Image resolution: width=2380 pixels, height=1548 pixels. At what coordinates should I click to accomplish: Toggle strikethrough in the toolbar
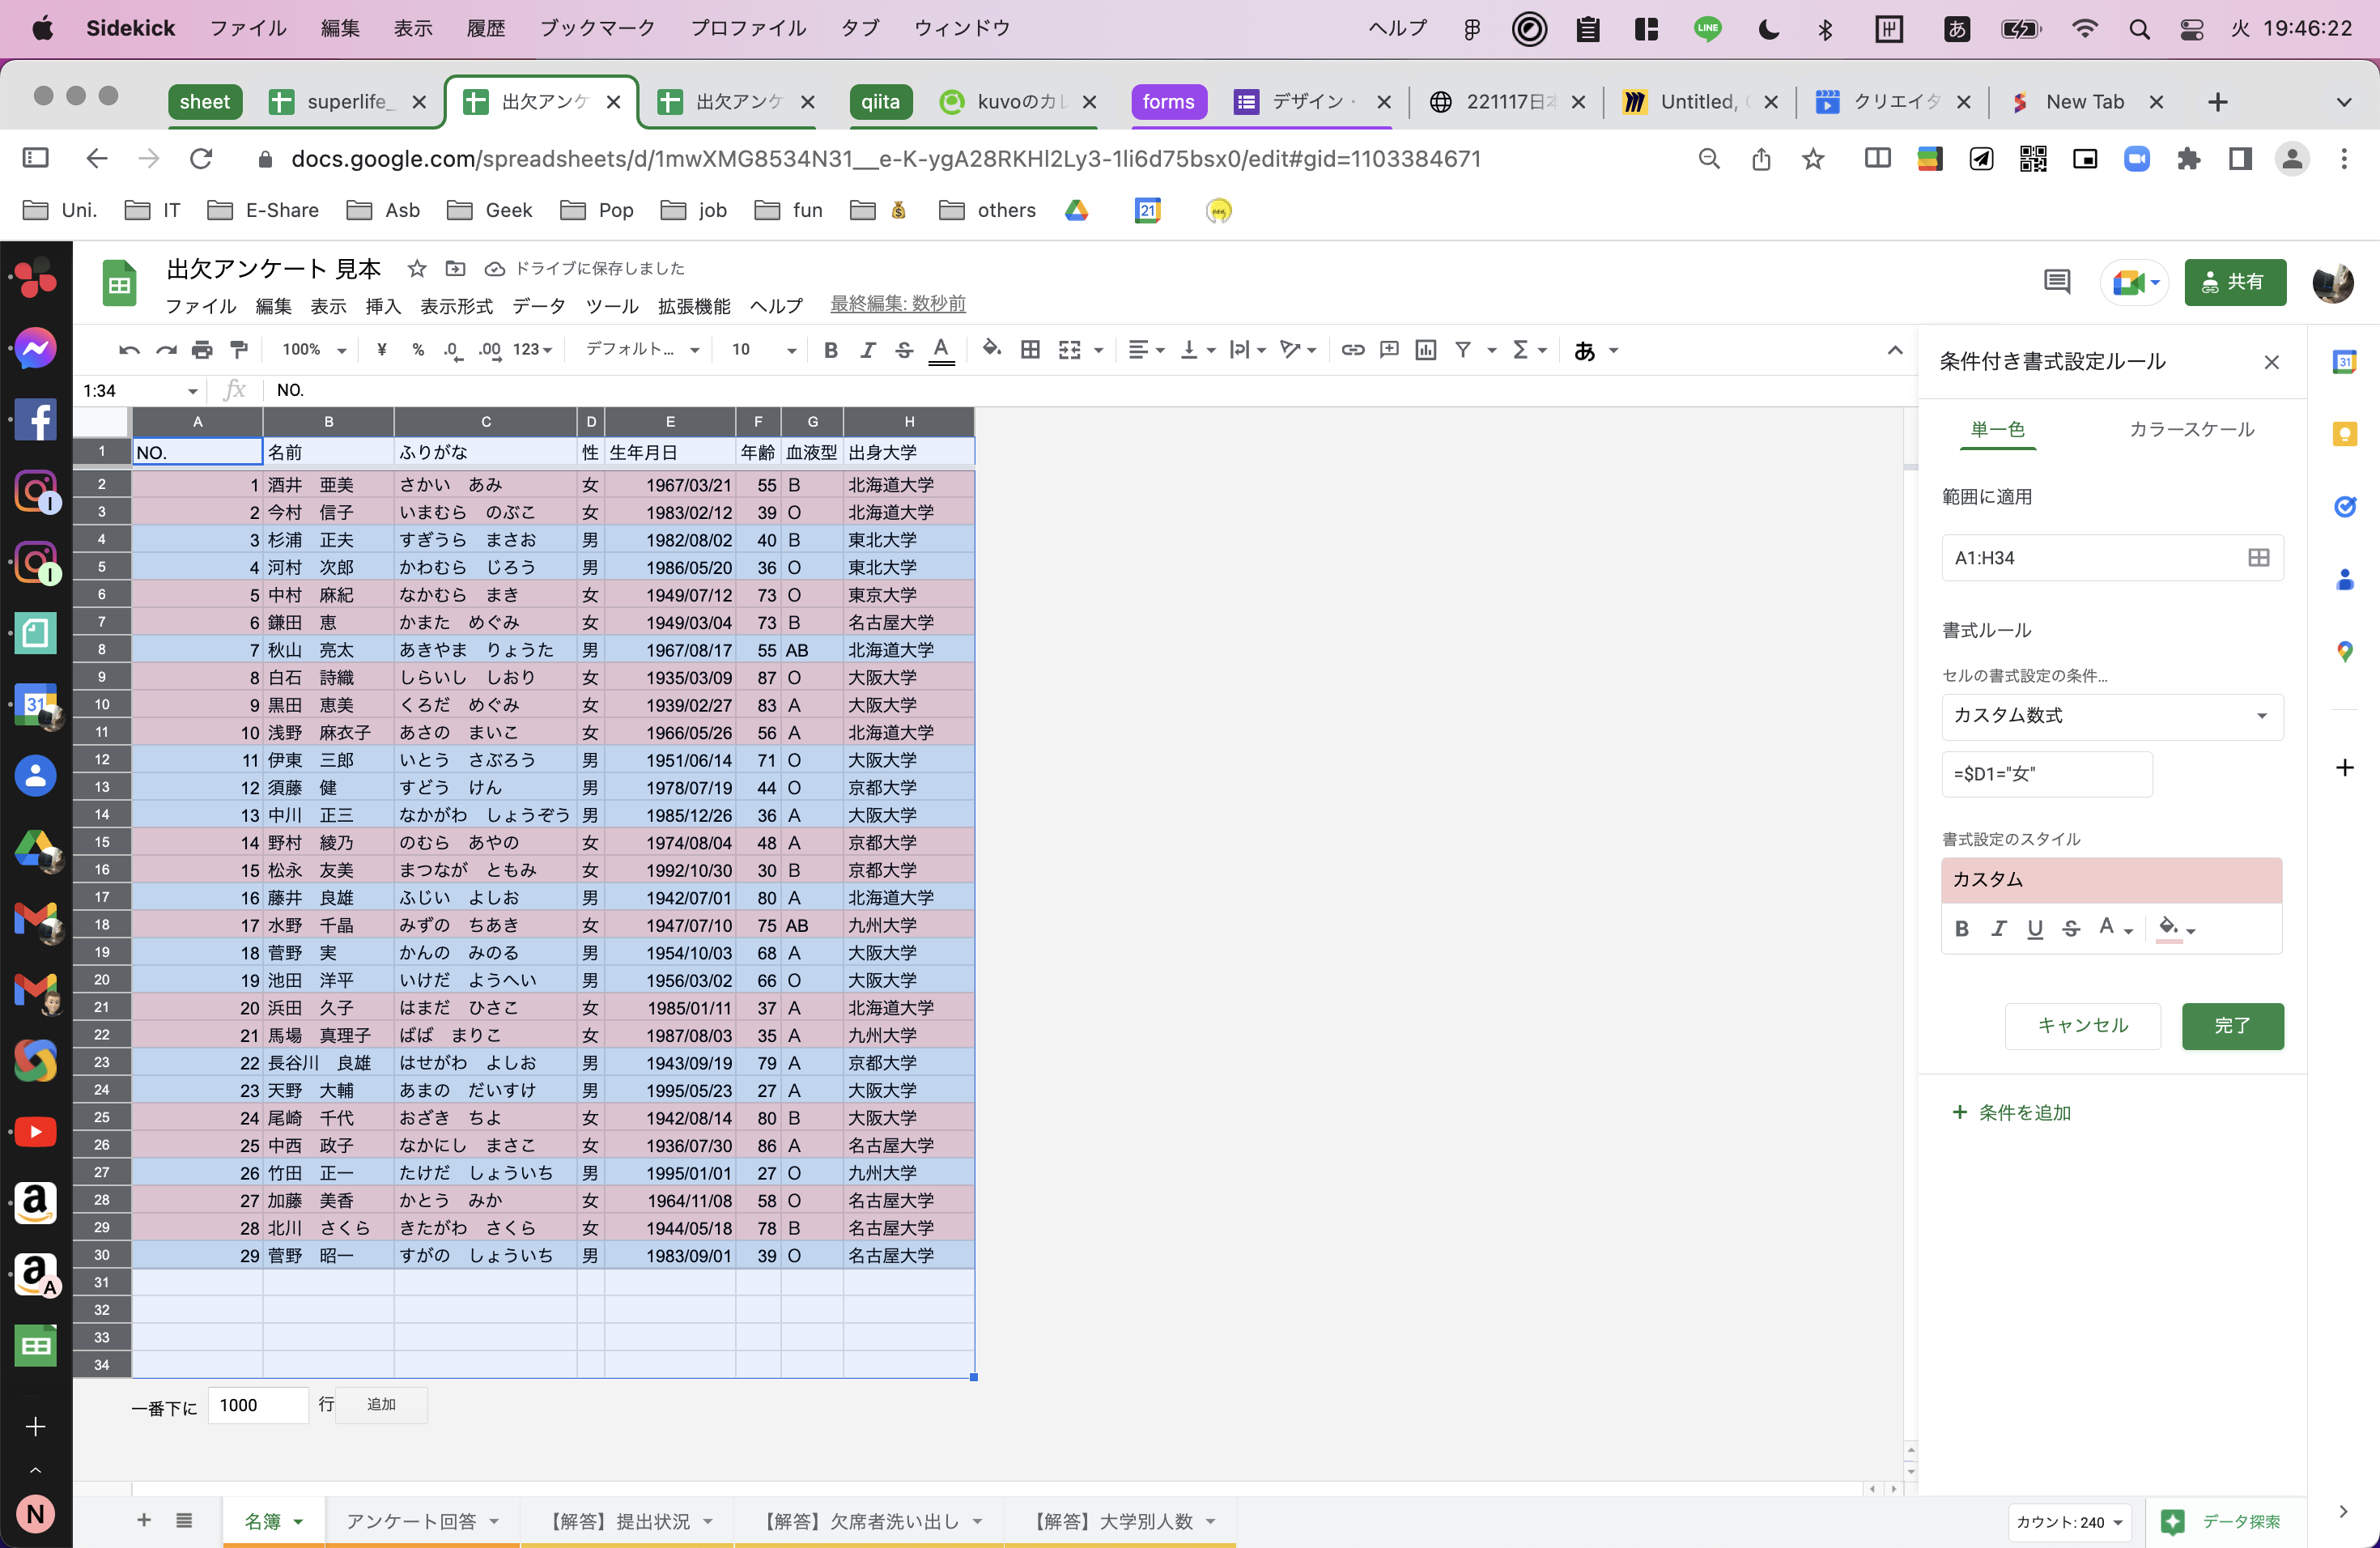tap(904, 350)
